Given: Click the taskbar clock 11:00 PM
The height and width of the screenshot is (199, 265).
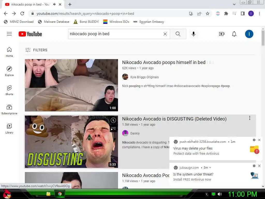Looking at the screenshot, I should (x=242, y=194).
